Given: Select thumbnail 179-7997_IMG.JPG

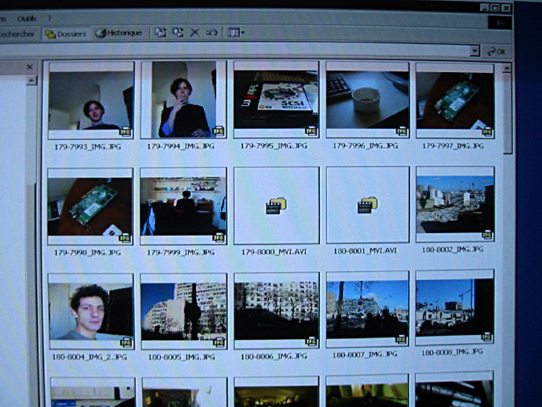Looking at the screenshot, I should click(455, 100).
